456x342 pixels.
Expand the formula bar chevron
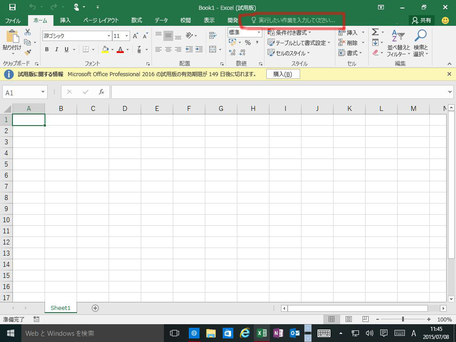450,92
